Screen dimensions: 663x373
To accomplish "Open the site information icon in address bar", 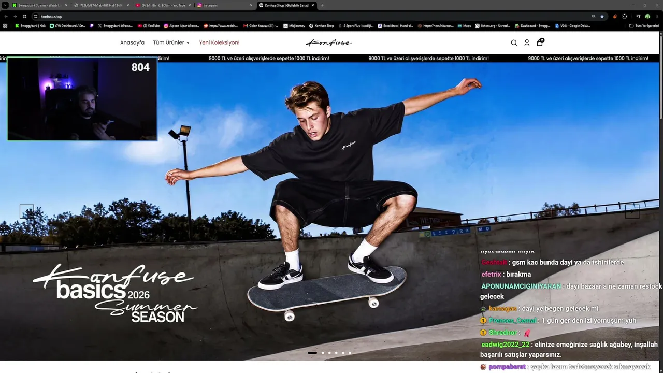I will [x=36, y=16].
